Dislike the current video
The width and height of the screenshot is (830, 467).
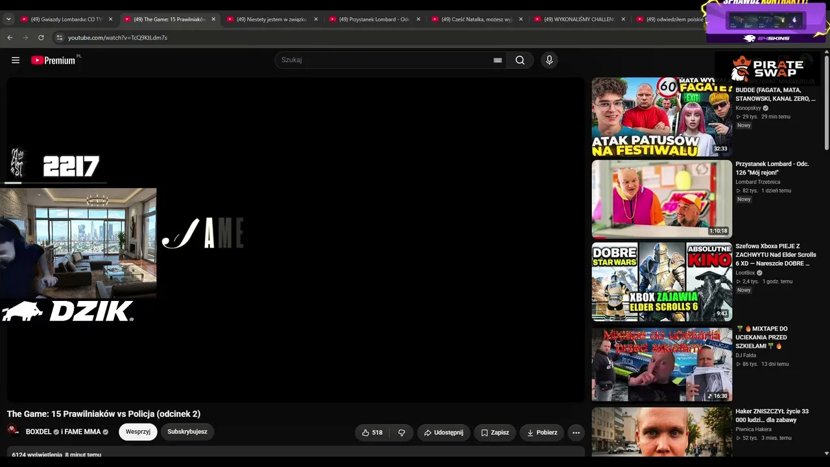pyautogui.click(x=401, y=433)
